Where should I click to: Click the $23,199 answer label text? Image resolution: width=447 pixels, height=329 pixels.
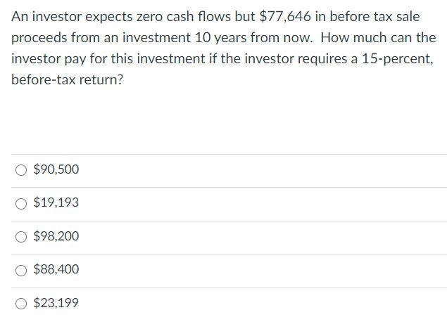tap(56, 303)
